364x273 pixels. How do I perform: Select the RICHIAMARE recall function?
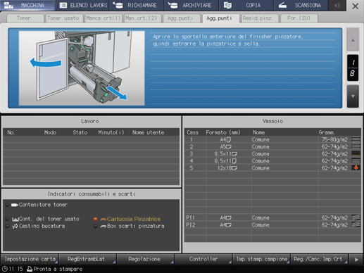pos(137,6)
